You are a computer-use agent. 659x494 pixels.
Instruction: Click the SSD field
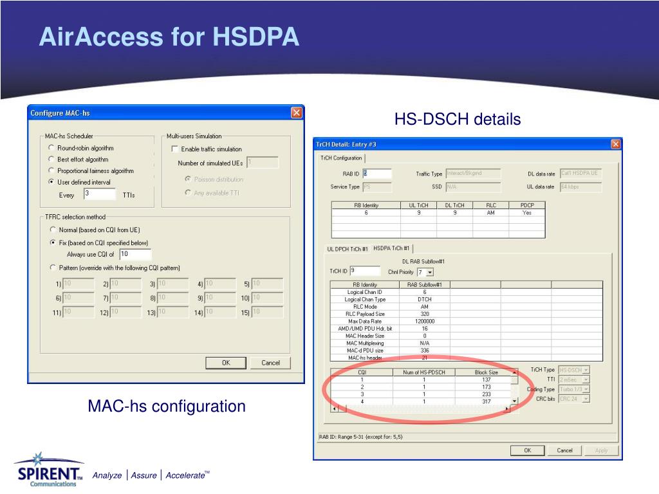(x=473, y=187)
